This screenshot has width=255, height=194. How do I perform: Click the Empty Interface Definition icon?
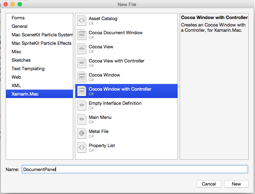82,105
